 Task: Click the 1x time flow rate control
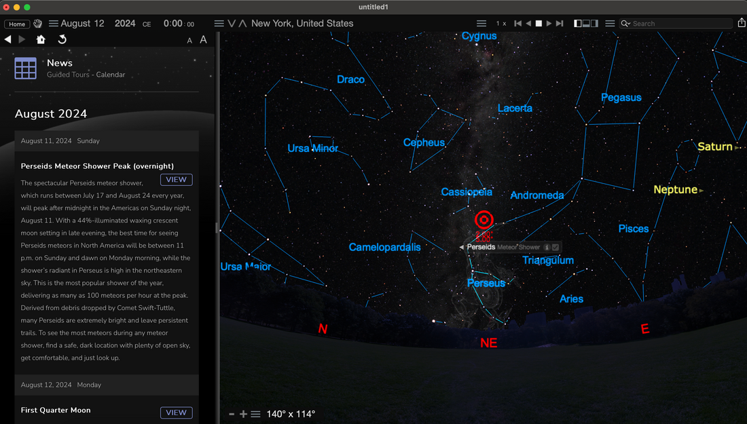(501, 22)
